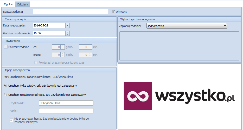Click the 'co' min. spinner field
Image resolution: width=243 pixels, height=130 pixels.
point(84,47)
